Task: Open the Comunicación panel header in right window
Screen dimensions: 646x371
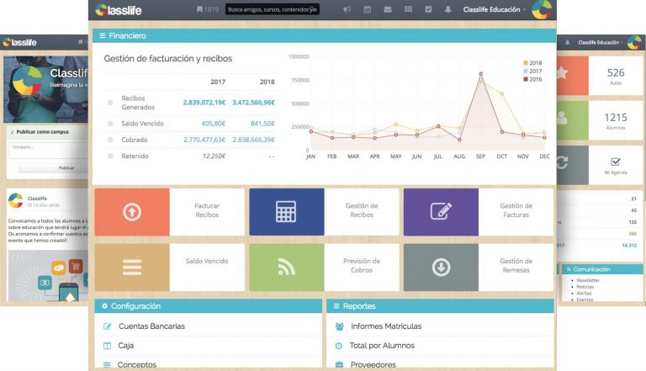Action: [x=602, y=269]
